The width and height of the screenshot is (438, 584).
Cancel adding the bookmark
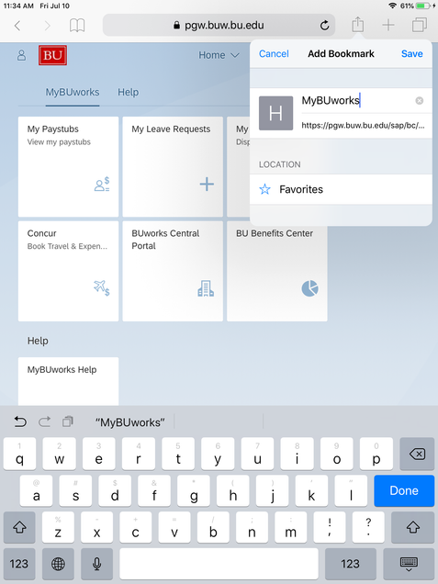(x=274, y=53)
